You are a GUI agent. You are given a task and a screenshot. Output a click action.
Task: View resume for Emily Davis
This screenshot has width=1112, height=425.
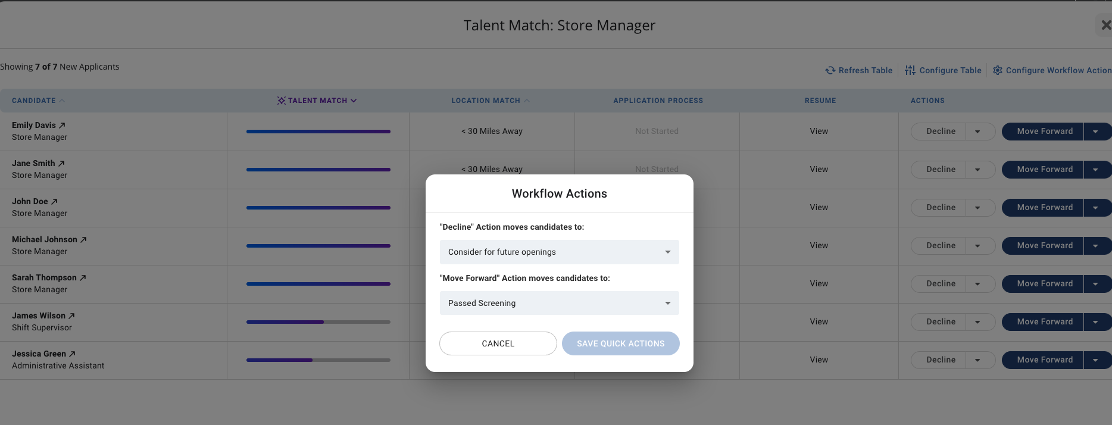pos(819,131)
